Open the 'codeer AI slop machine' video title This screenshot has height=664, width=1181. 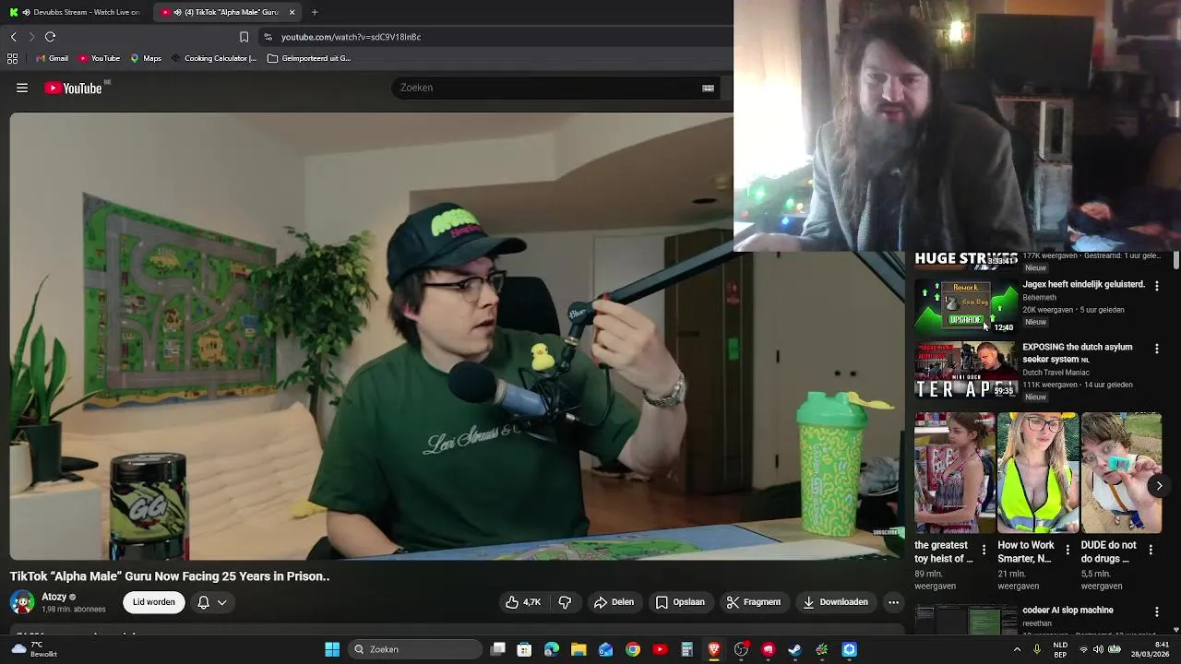pos(1068,611)
